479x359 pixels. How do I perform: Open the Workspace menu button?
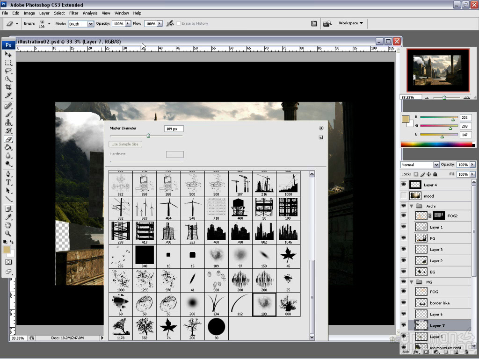coord(351,23)
